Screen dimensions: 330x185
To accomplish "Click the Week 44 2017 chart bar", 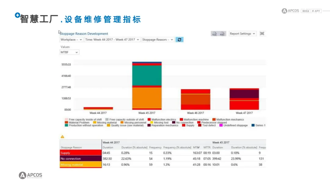I will pyautogui.click(x=98, y=108).
